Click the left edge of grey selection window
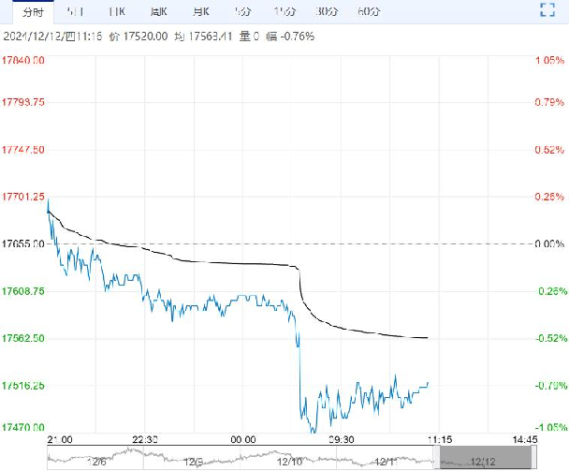Screen dimensions: 569x471 pyautogui.click(x=440, y=459)
